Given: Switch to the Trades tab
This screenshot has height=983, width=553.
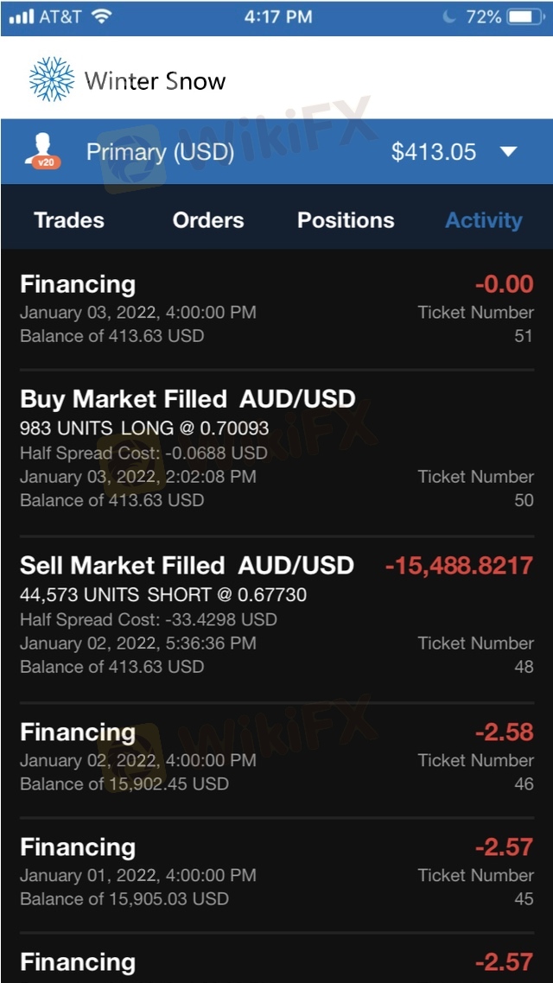Looking at the screenshot, I should [x=69, y=220].
